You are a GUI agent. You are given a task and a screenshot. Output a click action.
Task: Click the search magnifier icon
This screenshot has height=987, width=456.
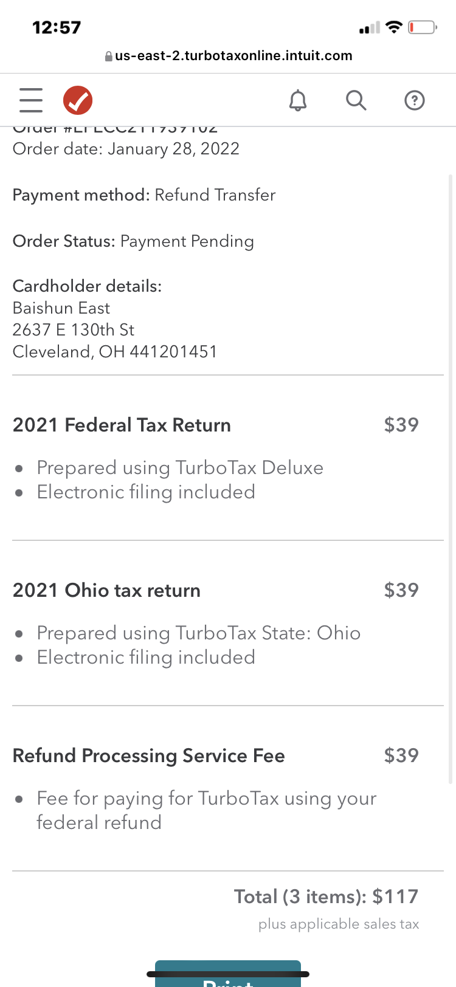356,100
